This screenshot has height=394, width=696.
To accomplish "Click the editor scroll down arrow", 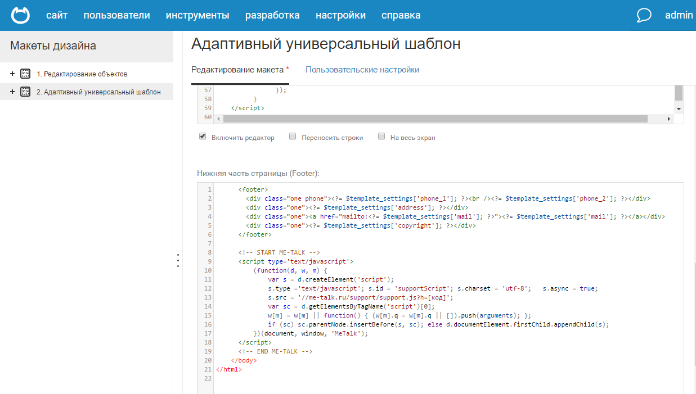I will pos(679,109).
